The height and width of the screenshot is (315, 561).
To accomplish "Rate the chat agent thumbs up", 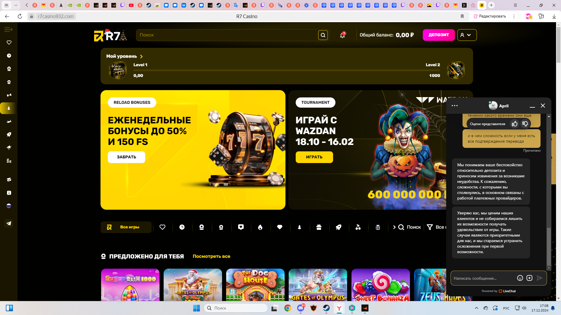I will coord(515,124).
